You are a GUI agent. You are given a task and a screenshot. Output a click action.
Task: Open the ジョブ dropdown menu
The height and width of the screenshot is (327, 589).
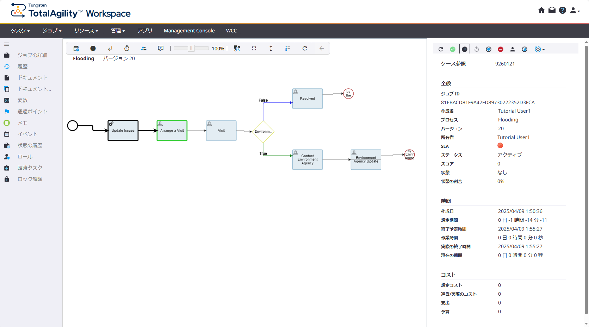click(x=52, y=31)
